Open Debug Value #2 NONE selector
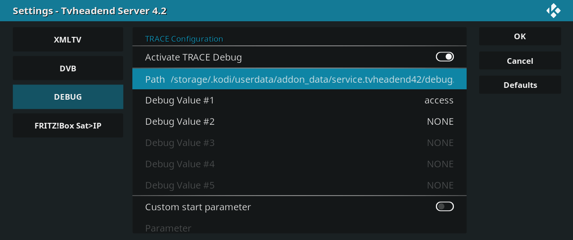Image resolution: width=573 pixels, height=240 pixels. pos(299,121)
